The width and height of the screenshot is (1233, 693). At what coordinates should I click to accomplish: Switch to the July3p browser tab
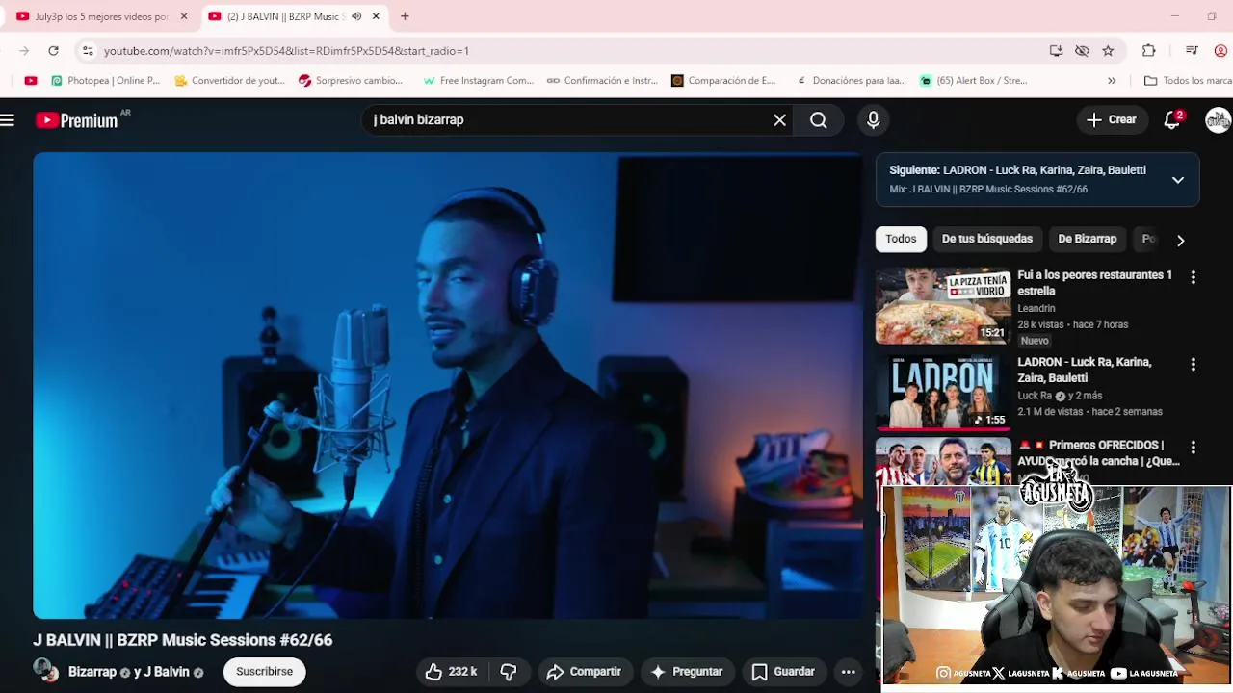pos(101,16)
